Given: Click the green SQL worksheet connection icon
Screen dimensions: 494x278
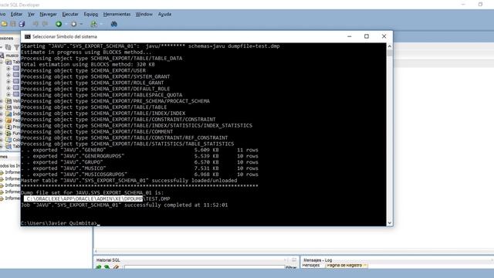Looking at the screenshot, I should click(93, 24).
